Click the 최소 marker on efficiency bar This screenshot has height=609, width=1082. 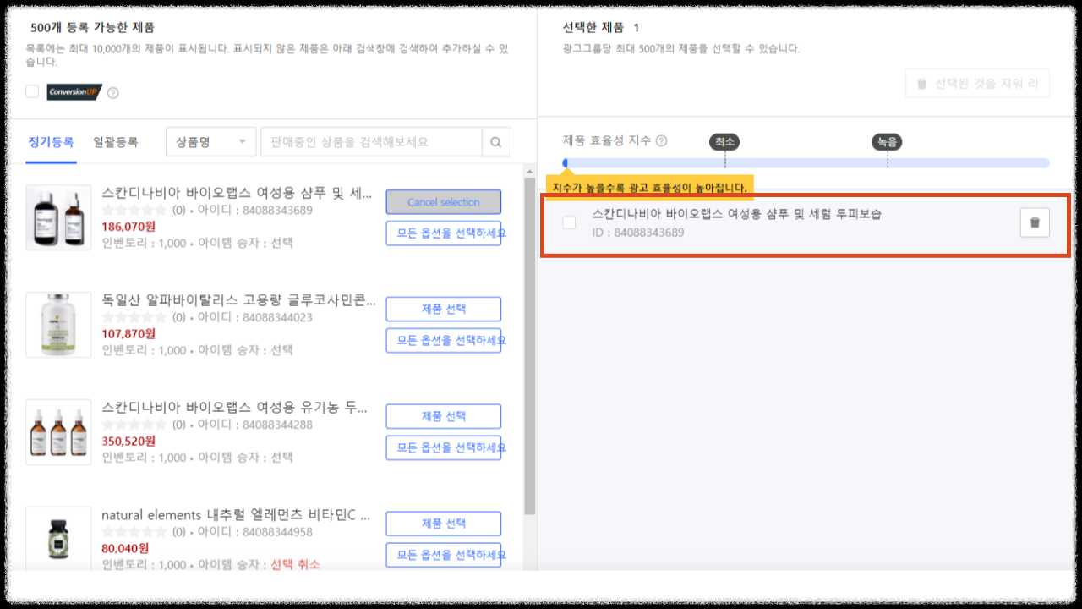[x=724, y=142]
